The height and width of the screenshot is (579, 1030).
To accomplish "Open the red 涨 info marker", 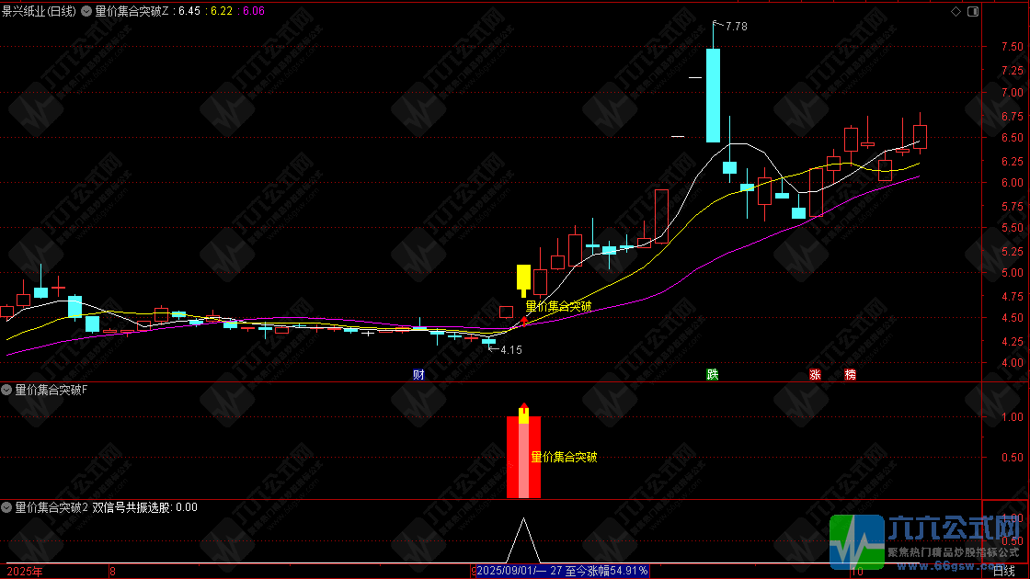I will (815, 375).
